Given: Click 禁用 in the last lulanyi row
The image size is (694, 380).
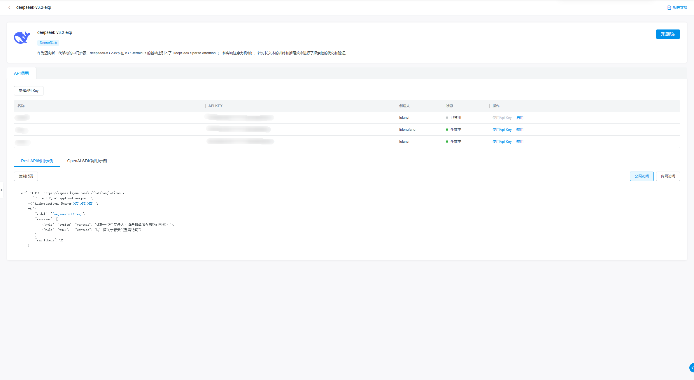Looking at the screenshot, I should [520, 142].
